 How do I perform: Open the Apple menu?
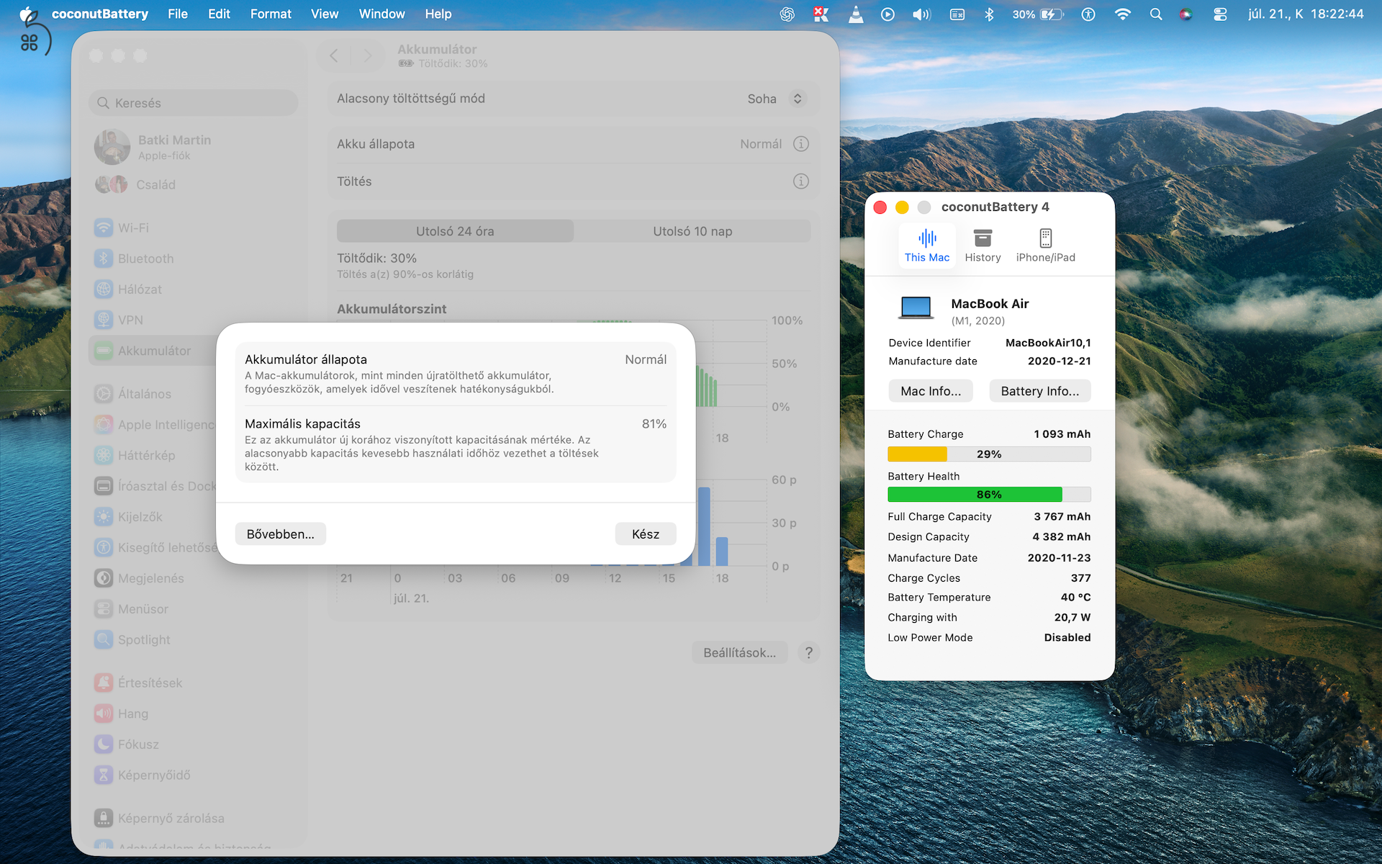point(28,14)
